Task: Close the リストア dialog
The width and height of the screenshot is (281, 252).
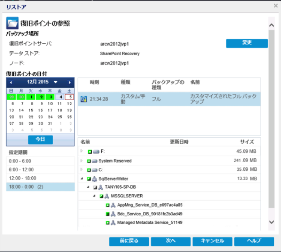Action: (276, 6)
